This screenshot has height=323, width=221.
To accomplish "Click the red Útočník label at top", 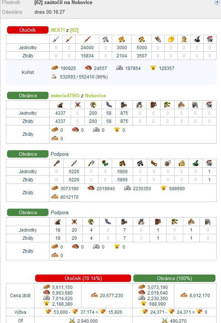I will [28, 30].
